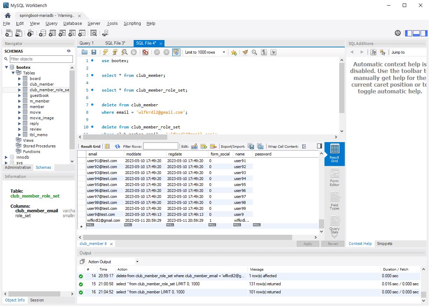Toggle autocommit mode in the editor toolbar
The width and height of the screenshot is (429, 306).
pos(176,52)
